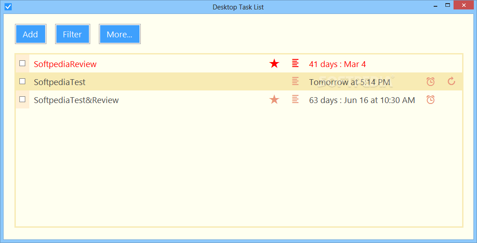Maximize the Desktop Task List window
Image resolution: width=477 pixels, height=243 pixels.
tap(448, 5)
